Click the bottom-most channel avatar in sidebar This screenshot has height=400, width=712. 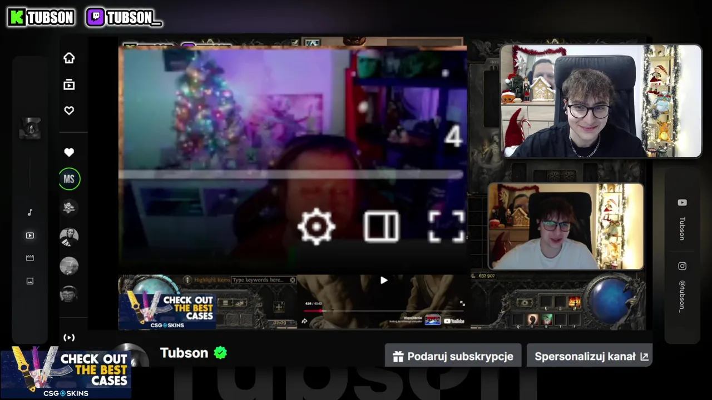pos(70,294)
